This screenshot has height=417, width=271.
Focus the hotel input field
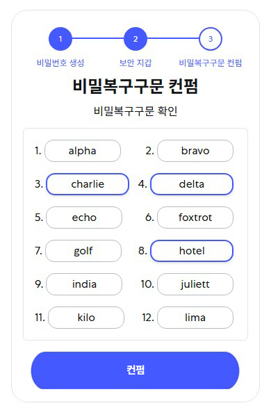(192, 251)
